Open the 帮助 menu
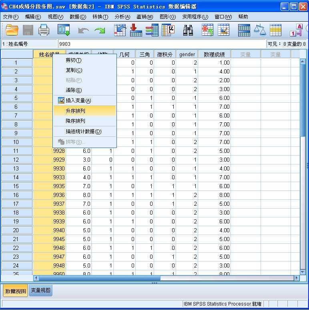This screenshot has height=310, width=309. (x=243, y=17)
